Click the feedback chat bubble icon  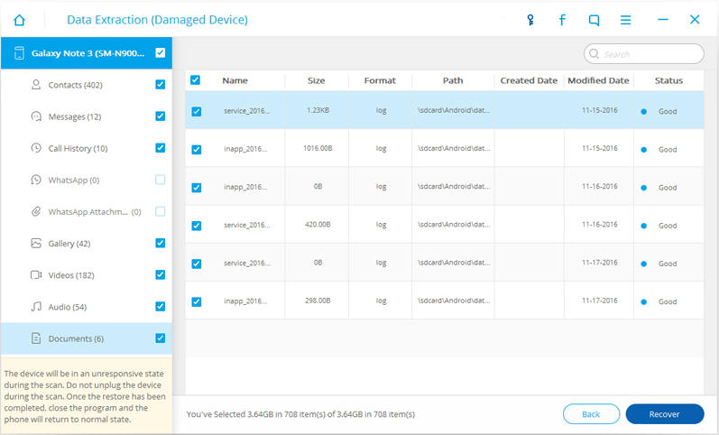[x=594, y=19]
